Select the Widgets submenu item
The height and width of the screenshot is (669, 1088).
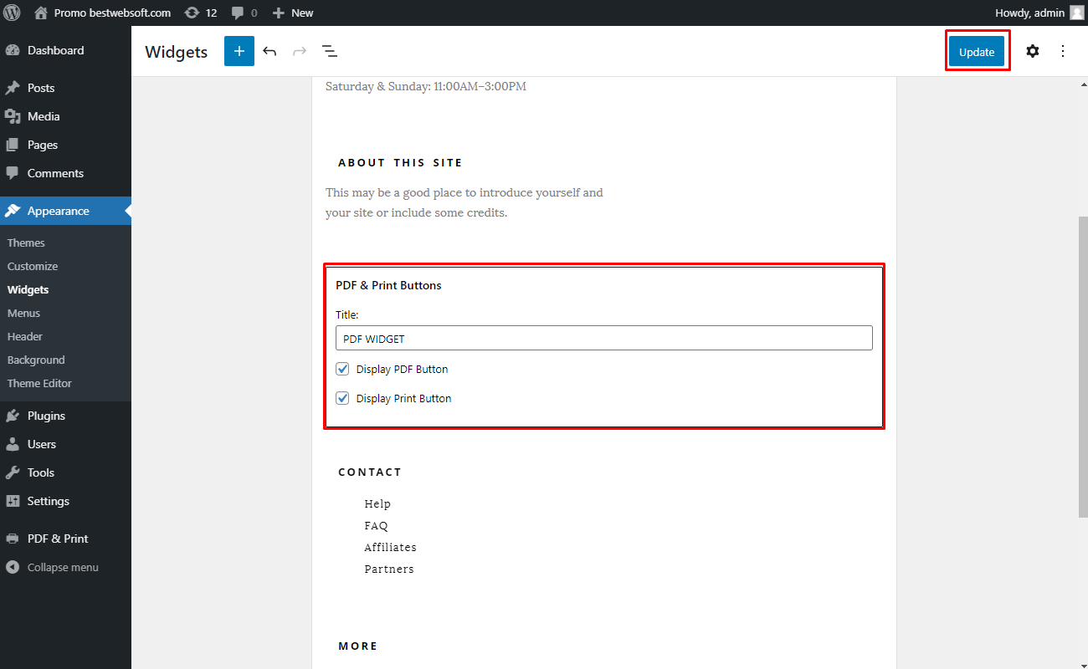click(x=28, y=289)
